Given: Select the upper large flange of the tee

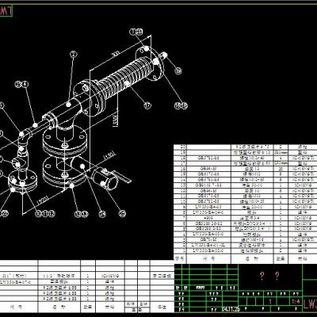Looking at the screenshot, I should pyautogui.click(x=65, y=143).
